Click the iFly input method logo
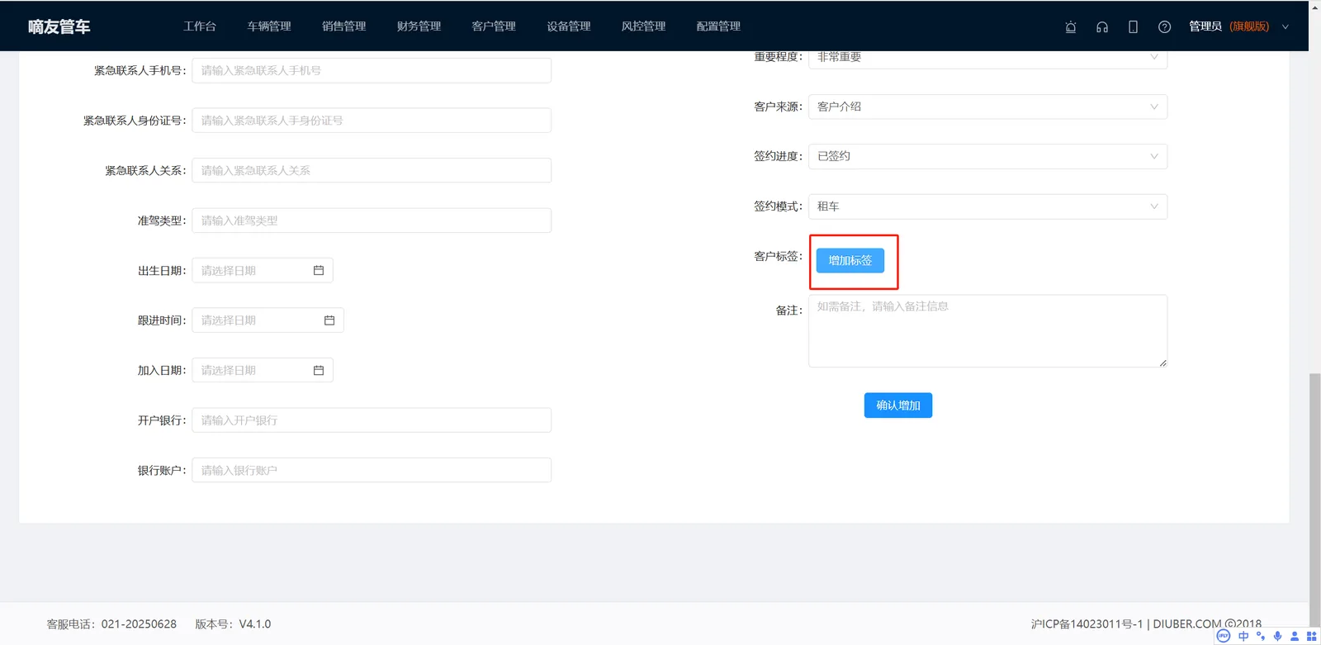This screenshot has height=645, width=1321. coord(1224,635)
